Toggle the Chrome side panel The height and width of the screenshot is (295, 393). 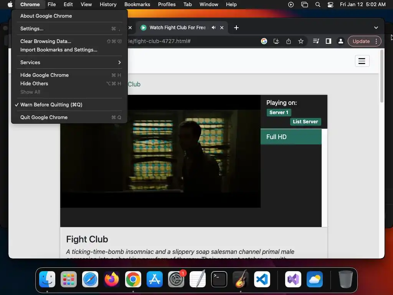tap(329, 41)
